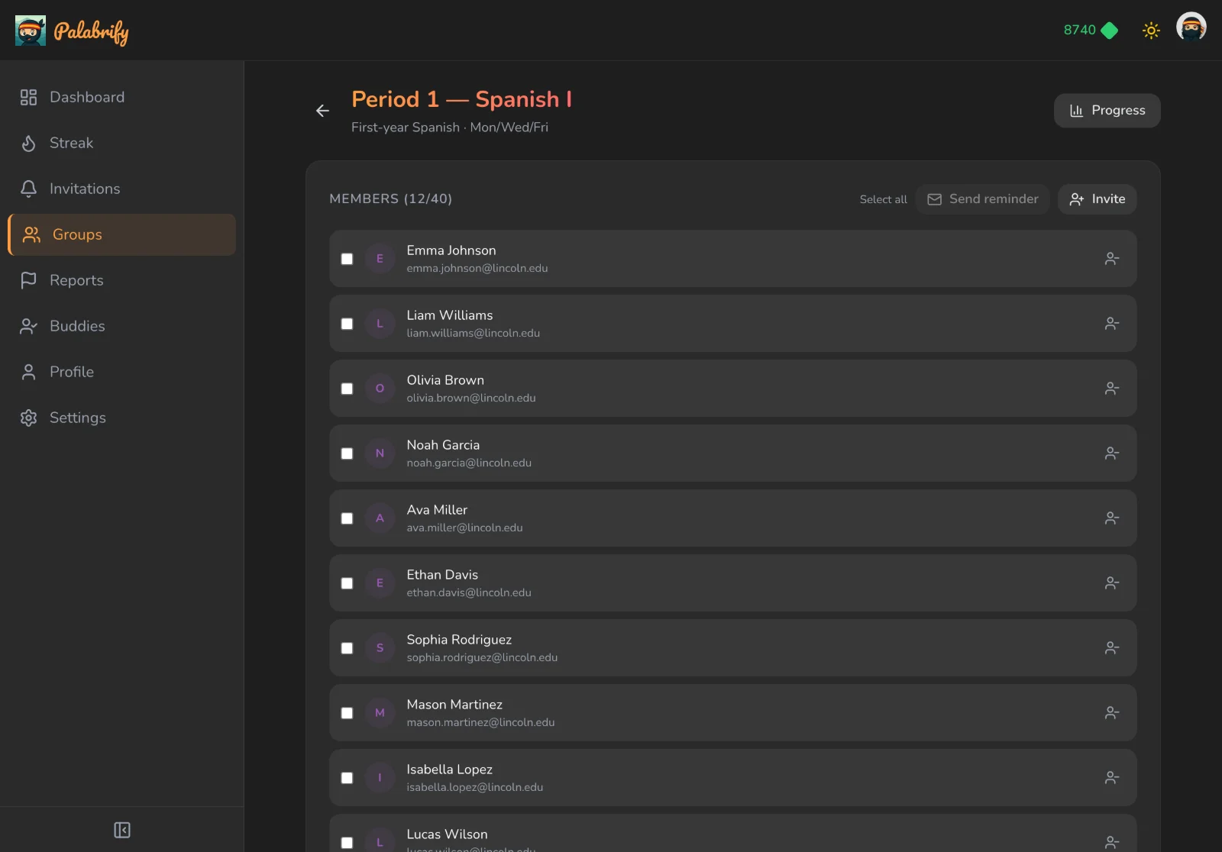The image size is (1222, 852).
Task: Go to Invitations in the sidebar
Action: pos(122,189)
